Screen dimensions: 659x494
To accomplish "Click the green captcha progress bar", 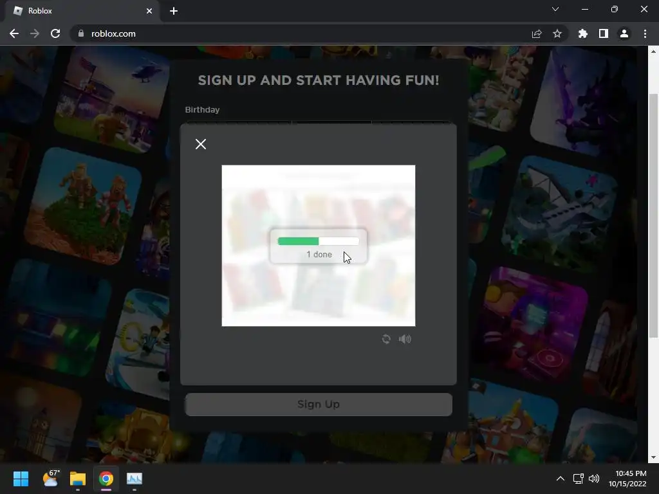I will pos(318,241).
